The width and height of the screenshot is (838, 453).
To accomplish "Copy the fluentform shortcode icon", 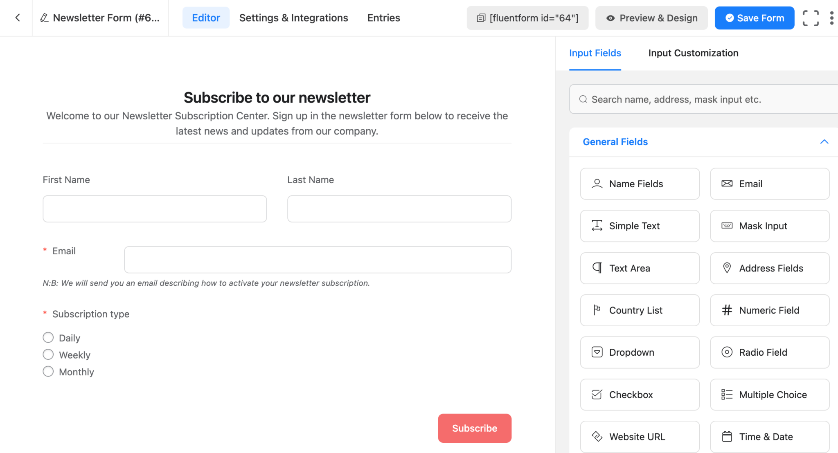I will pyautogui.click(x=482, y=18).
